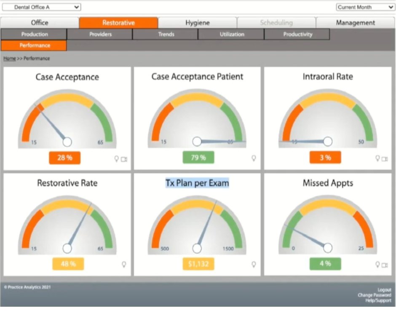Click the $1,132 value badge

[198, 264]
